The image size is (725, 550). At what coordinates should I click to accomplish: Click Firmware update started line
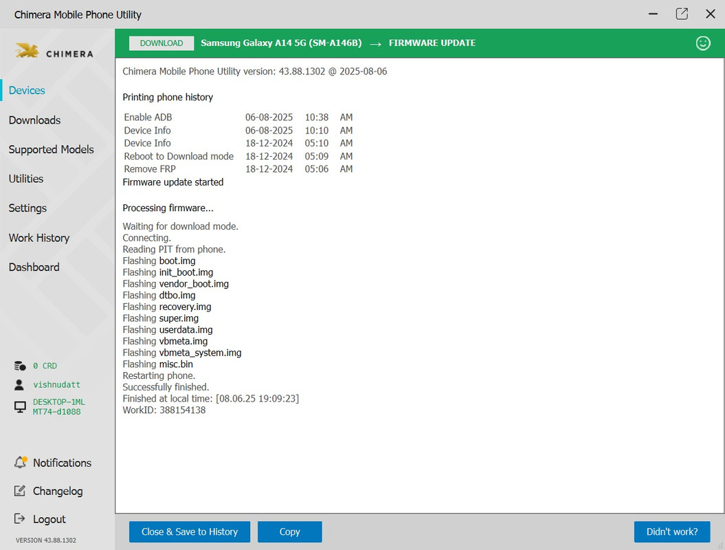pyautogui.click(x=173, y=182)
